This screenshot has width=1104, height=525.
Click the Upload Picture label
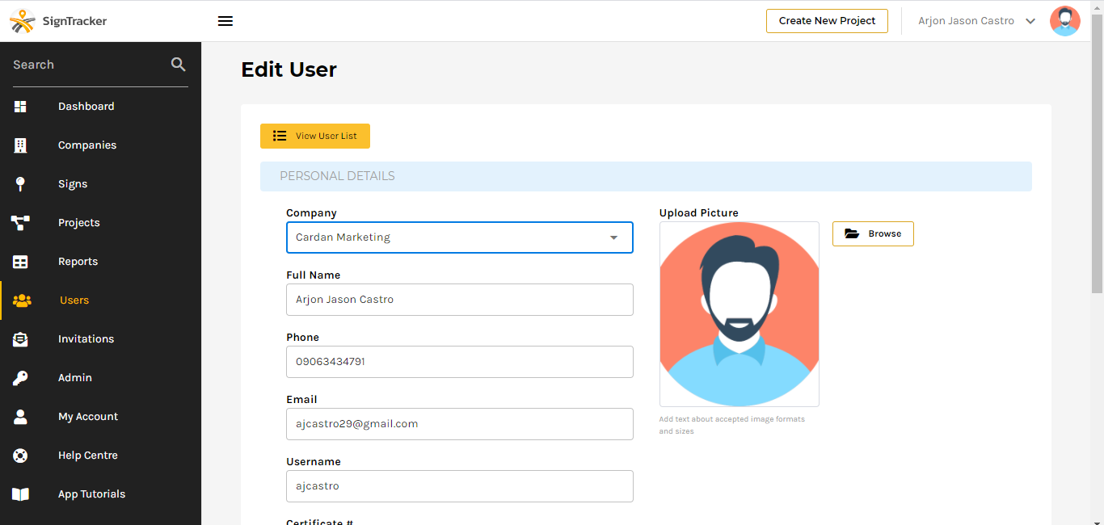click(x=699, y=213)
